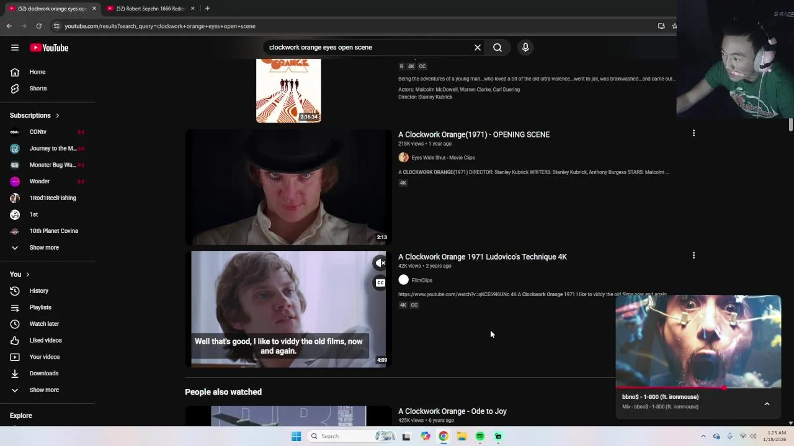This screenshot has width=794, height=446.
Task: Click the miniplayer video
Action: click(698, 341)
